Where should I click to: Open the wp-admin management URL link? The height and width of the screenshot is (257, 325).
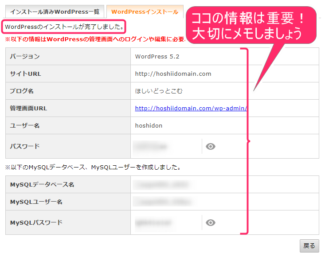191,108
